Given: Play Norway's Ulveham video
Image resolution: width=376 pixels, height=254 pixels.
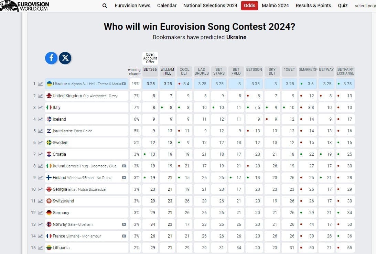Looking at the screenshot, I should coord(124,224).
